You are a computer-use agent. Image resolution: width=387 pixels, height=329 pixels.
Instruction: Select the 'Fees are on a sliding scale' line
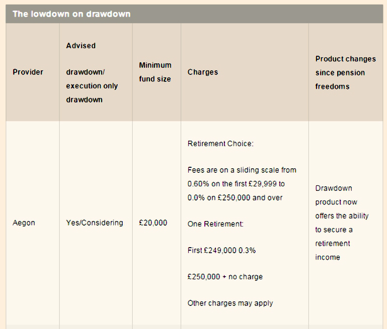[x=242, y=170]
